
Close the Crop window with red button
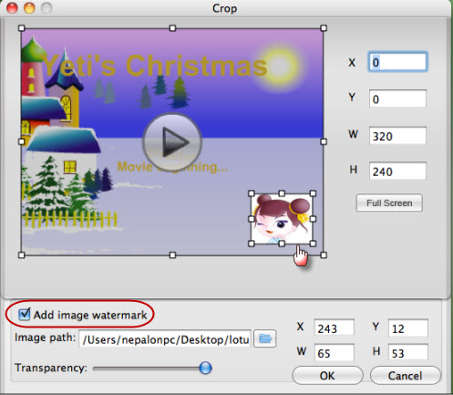click(x=12, y=8)
